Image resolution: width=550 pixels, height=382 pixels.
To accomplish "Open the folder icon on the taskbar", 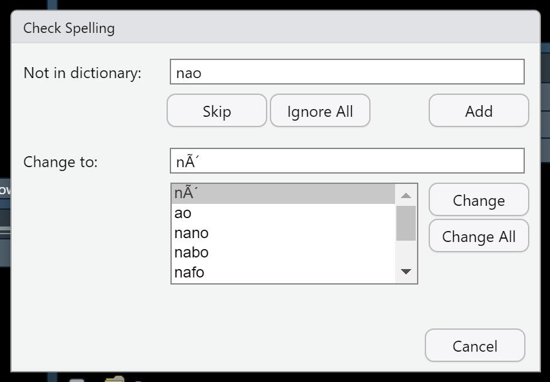I will (x=114, y=379).
